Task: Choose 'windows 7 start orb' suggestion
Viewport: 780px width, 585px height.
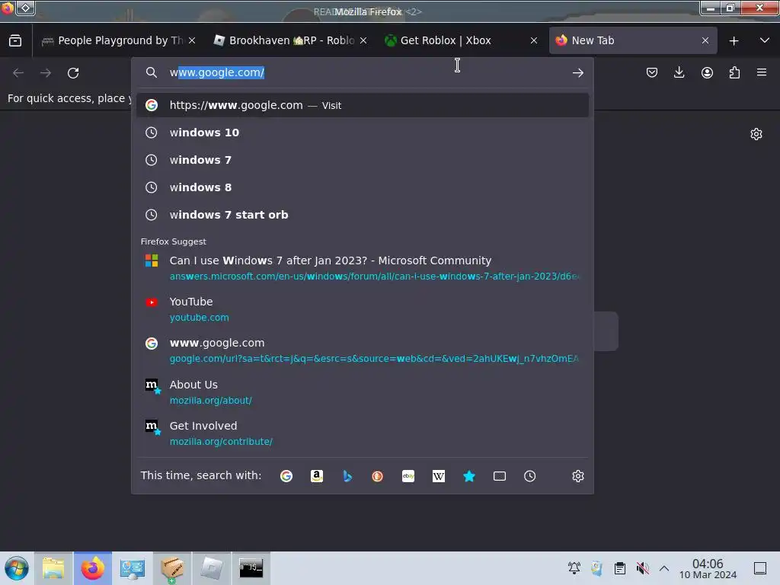Action: coord(362,214)
